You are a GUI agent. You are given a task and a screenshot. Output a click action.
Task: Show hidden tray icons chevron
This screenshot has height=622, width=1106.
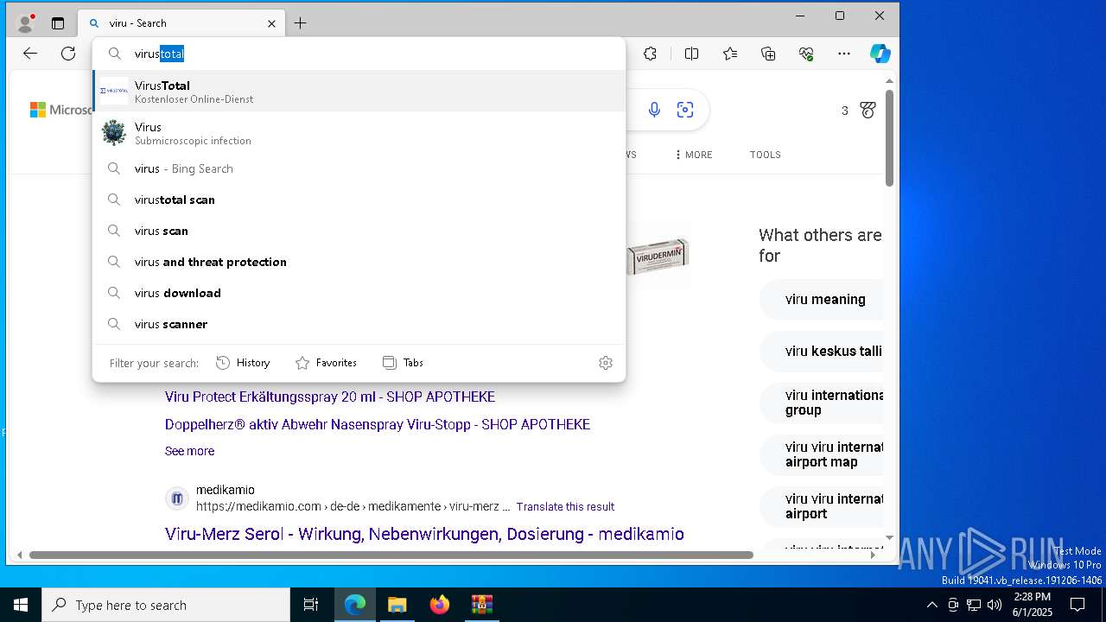[931, 605]
